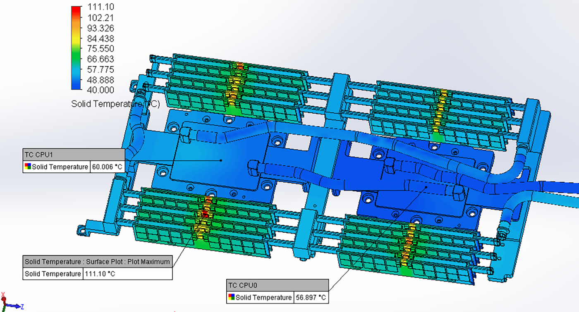Click the 'Solid Temperature (°C)' legend title
This screenshot has width=579, height=312.
pyautogui.click(x=115, y=104)
